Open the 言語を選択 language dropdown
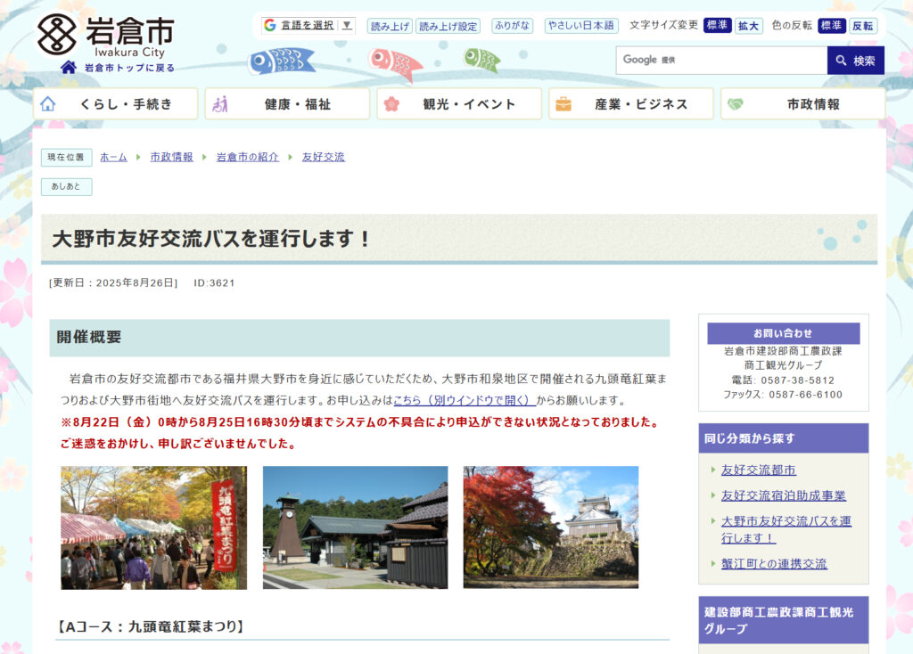Viewport: 913px width, 654px height. pyautogui.click(x=308, y=25)
